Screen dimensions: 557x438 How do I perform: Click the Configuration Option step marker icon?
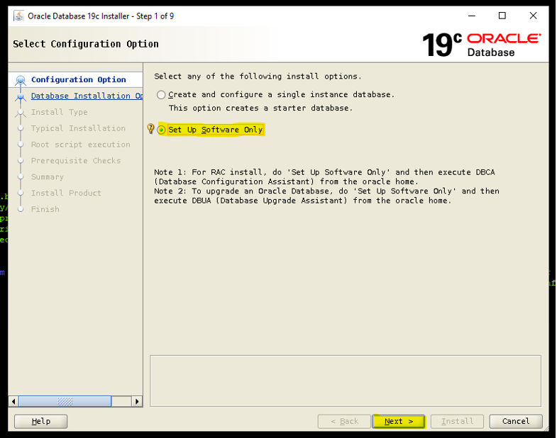[21, 80]
